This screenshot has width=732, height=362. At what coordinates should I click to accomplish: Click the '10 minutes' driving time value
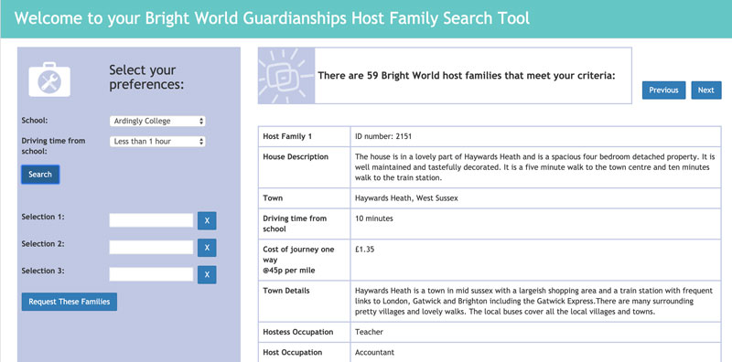[x=374, y=218]
